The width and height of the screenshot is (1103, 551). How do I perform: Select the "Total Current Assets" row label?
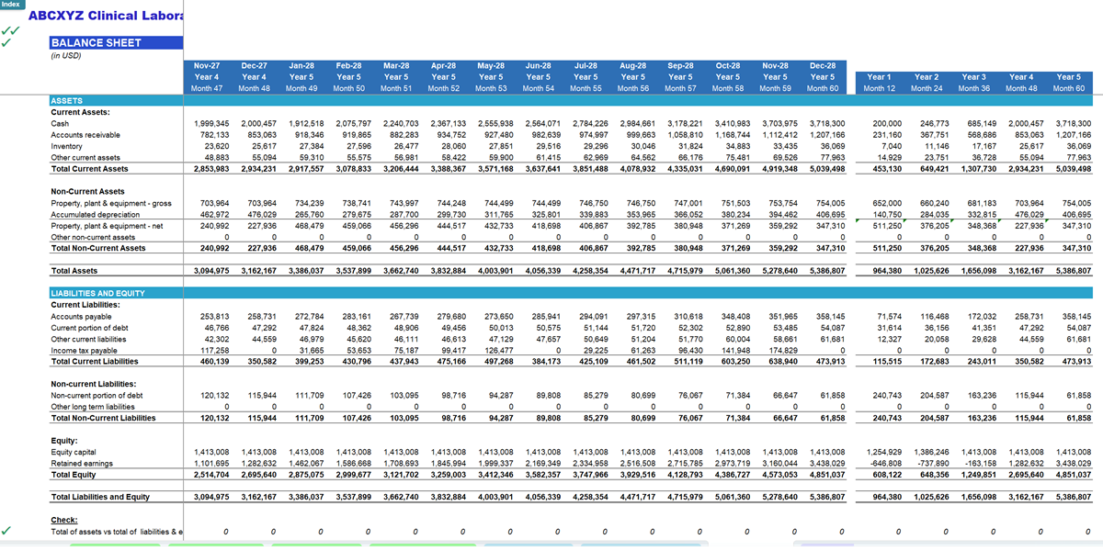click(x=89, y=169)
